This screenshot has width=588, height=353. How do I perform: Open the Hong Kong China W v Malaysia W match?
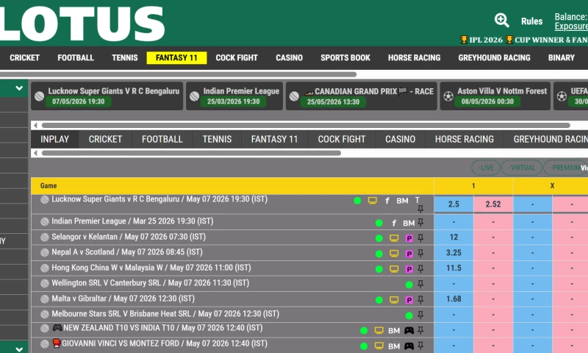151,268
